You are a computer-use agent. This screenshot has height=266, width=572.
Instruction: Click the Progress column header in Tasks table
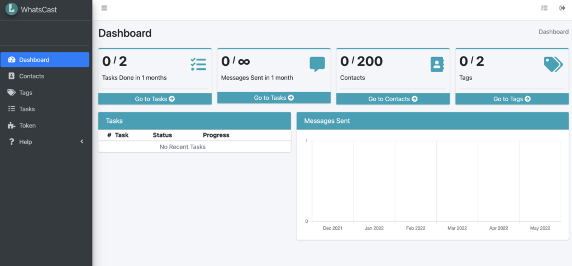216,135
